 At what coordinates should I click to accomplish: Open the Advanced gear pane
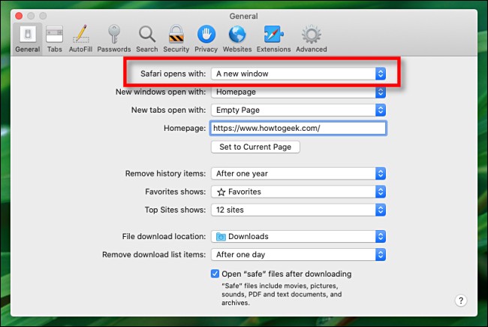point(311,38)
